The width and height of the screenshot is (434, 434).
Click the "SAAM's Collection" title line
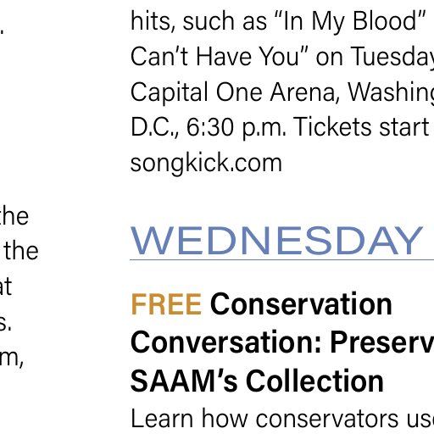(x=257, y=381)
